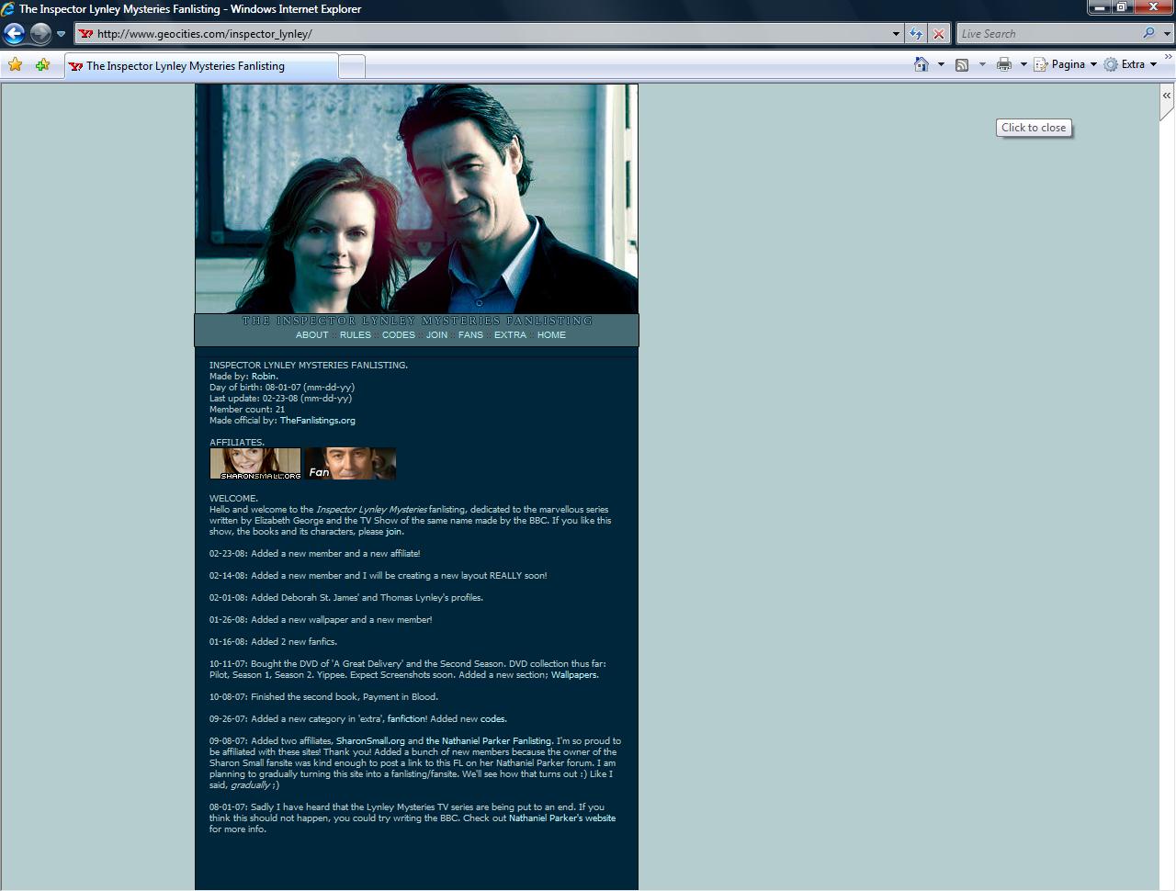Open the Pagina dropdown menu
Screen dimensions: 1176x891
click(x=1066, y=64)
